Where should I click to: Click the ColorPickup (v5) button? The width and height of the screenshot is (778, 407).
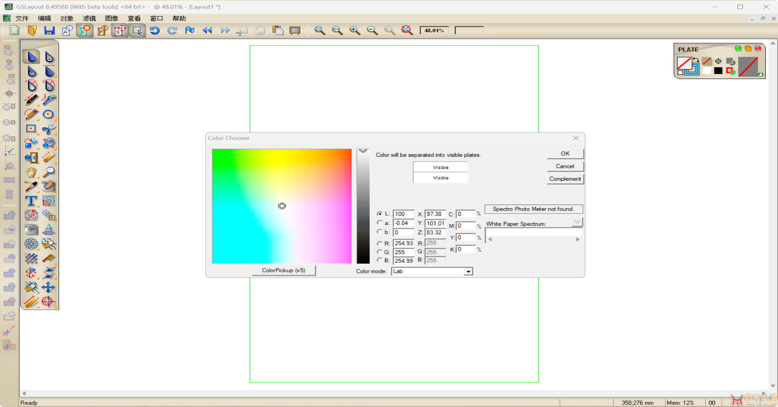(x=283, y=270)
